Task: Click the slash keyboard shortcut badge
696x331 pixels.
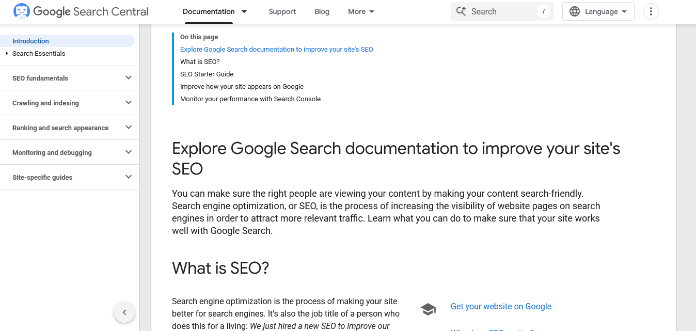Action: coord(543,11)
